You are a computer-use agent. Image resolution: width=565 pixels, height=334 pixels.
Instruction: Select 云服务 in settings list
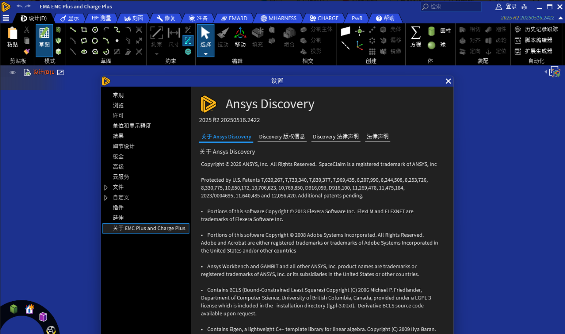[121, 177]
